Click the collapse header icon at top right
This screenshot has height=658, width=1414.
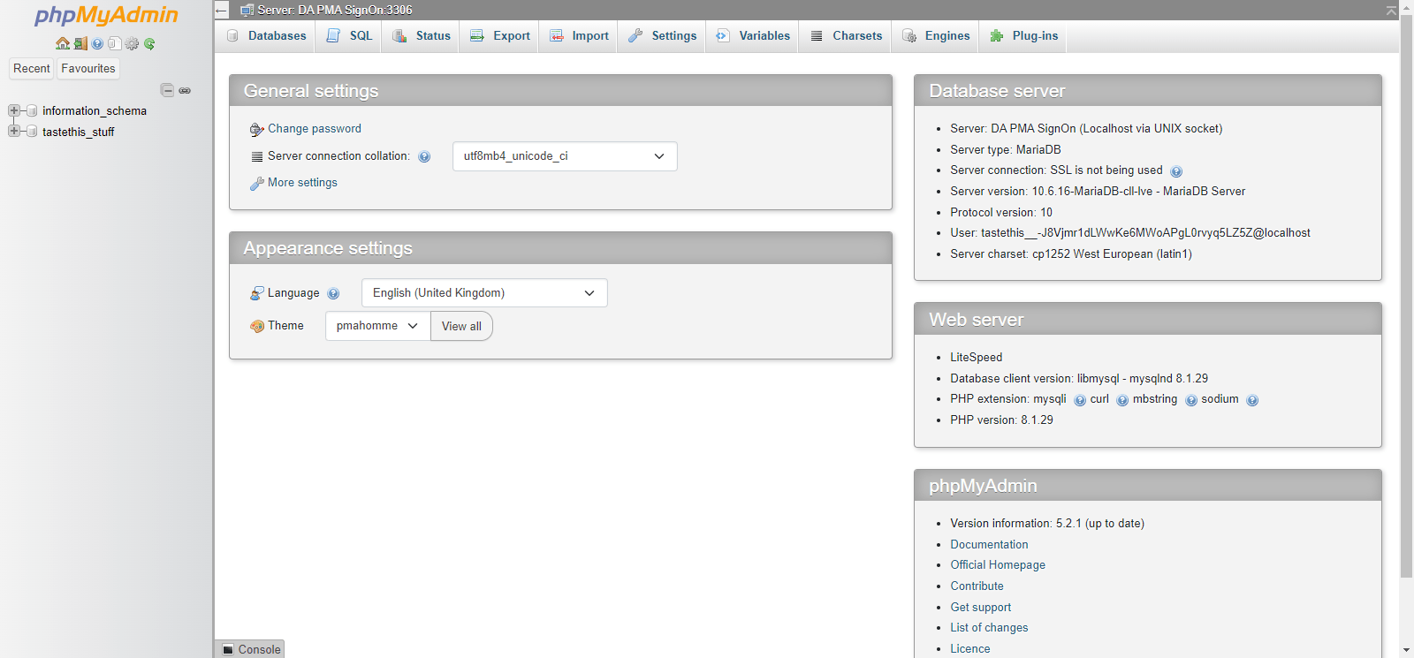[1391, 10]
